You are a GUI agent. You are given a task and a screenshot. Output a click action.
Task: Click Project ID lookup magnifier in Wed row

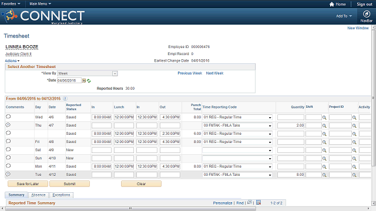pos(354,117)
